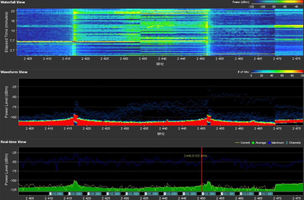Select Wi-Fi channel 6 marker
This screenshot has width=304, height=200.
pyautogui.click(x=151, y=193)
